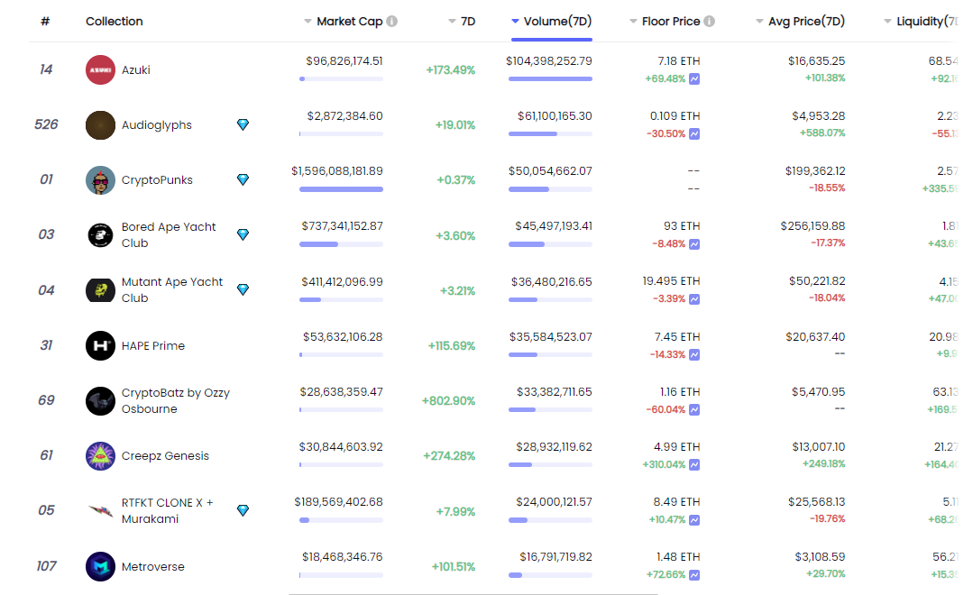Click Azuki market cap $96,826,174.51

344,60
